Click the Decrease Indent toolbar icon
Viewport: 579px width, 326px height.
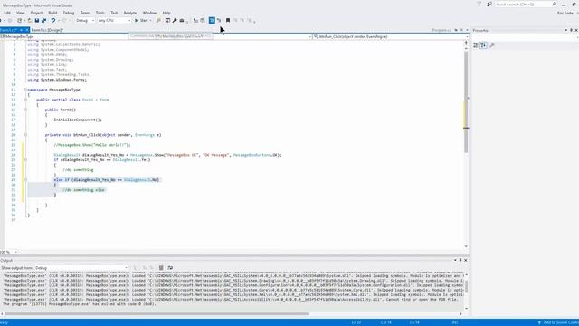click(x=195, y=20)
